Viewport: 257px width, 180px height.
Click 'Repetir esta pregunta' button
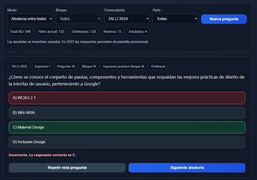[x=67, y=168]
